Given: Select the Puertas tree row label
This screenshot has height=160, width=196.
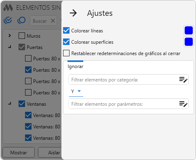Looking at the screenshot, I should pos(35,47).
